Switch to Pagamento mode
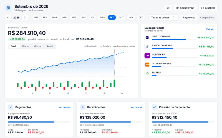This screenshot has height=138, width=222. [x=189, y=17]
